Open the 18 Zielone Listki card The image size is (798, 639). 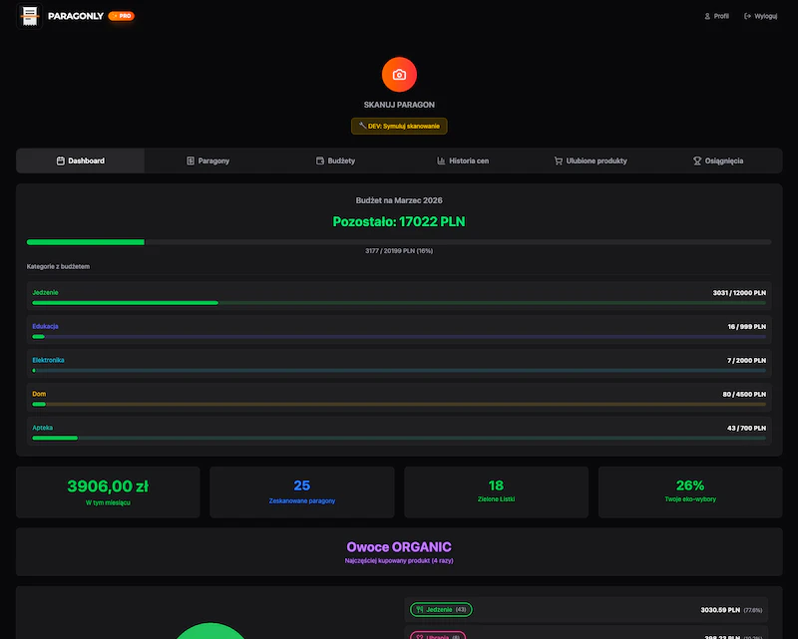[496, 492]
